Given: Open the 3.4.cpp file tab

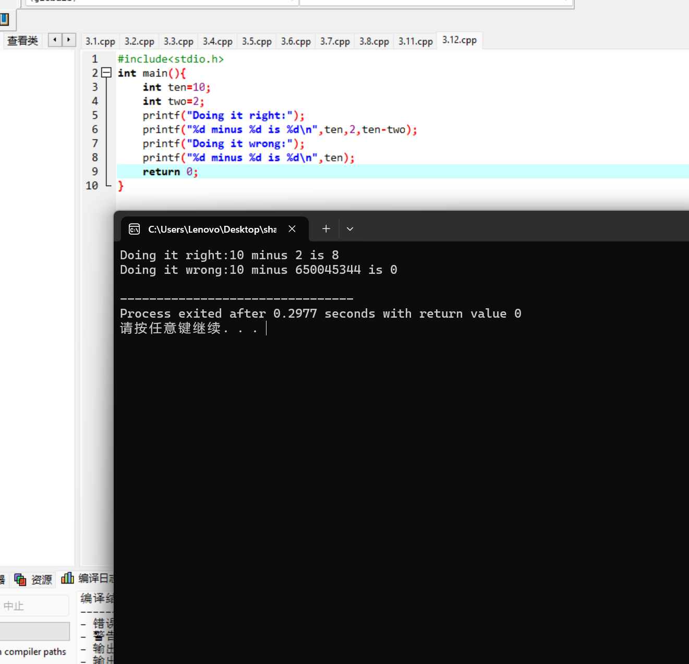Looking at the screenshot, I should pos(217,41).
